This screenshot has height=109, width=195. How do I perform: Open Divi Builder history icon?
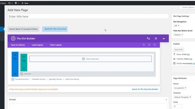click(x=154, y=45)
